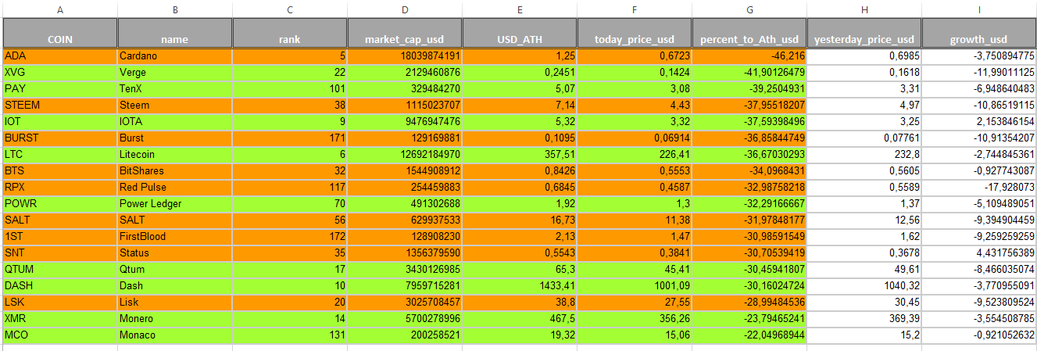Select yesterday price cell 1040,32
Screen dimensions: 1037x351
pos(864,286)
